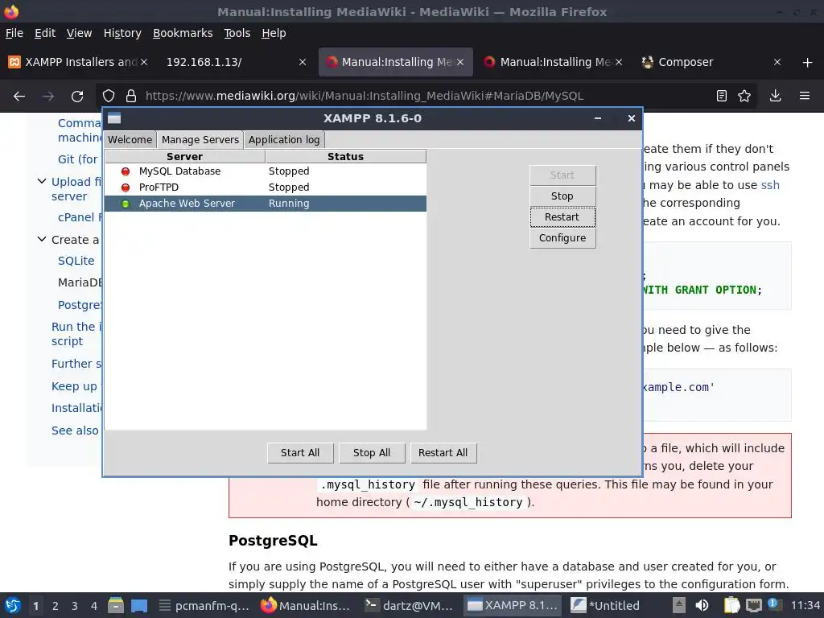Minimize the XAMPP window
824x618 pixels.
coord(598,118)
